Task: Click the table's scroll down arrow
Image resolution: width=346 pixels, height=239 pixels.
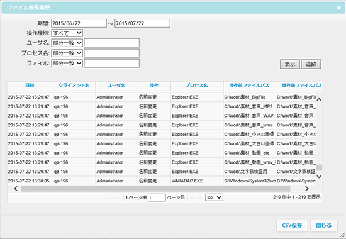Action: point(319,176)
